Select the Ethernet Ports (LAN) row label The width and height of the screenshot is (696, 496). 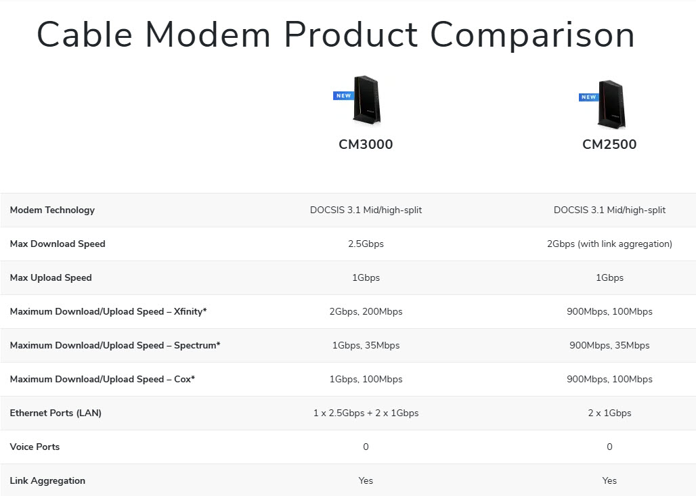[56, 413]
